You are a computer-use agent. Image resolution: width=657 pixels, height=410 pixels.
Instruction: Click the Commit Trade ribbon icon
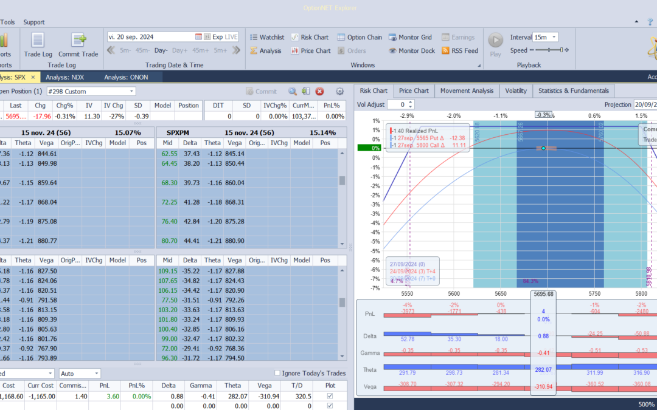(78, 45)
